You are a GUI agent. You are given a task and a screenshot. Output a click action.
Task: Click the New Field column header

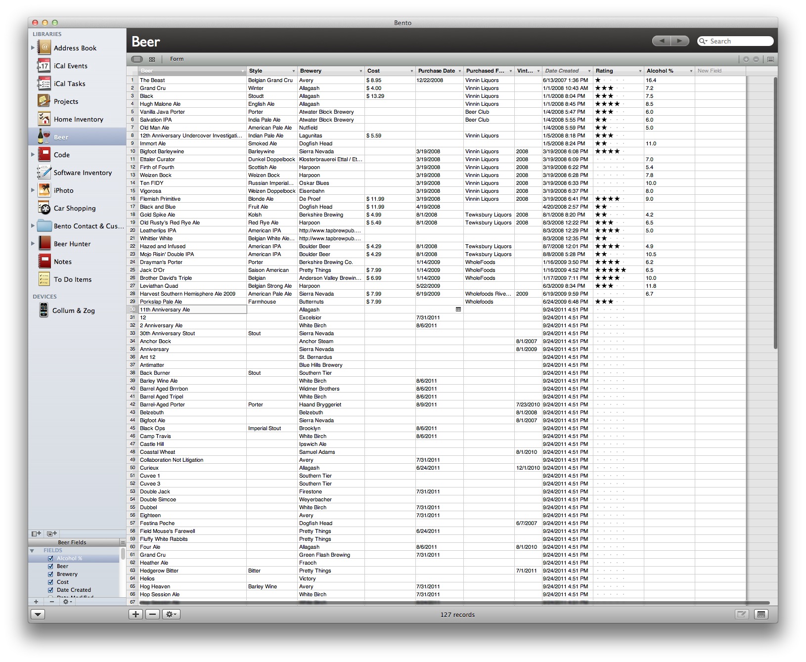pos(720,71)
